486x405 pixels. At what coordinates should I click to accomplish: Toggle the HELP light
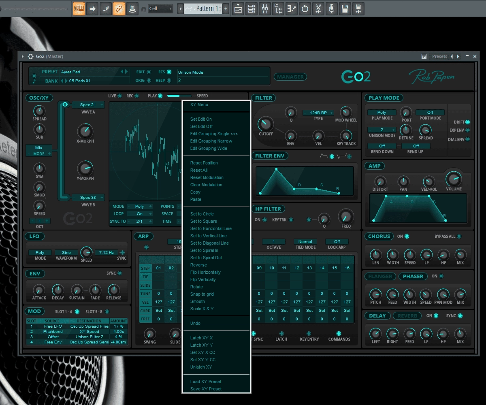coord(169,80)
